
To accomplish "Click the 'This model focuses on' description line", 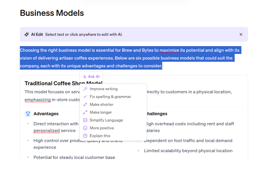I will [52, 92].
